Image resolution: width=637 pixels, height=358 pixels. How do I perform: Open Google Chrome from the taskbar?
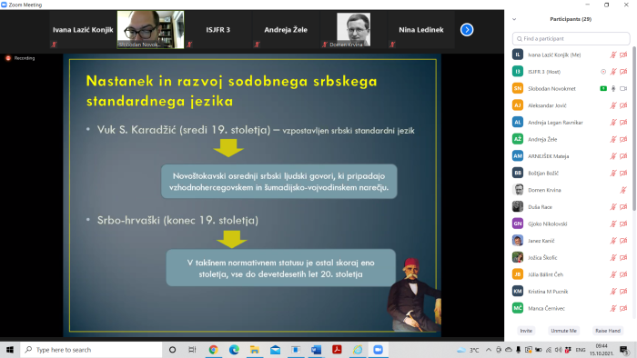tap(213, 350)
